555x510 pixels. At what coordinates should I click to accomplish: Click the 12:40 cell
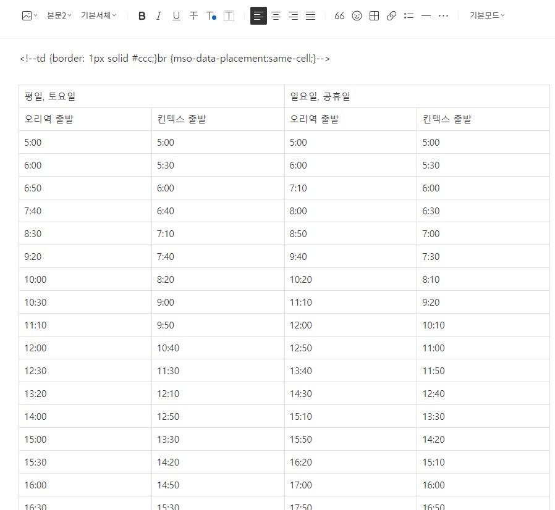pos(483,394)
